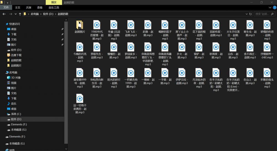Image resolution: width=277 pixels, height=151 pixels.
Task: Select the 梦回家乡 - 赵照.mp3 file icon
Action: (x=131, y=47)
